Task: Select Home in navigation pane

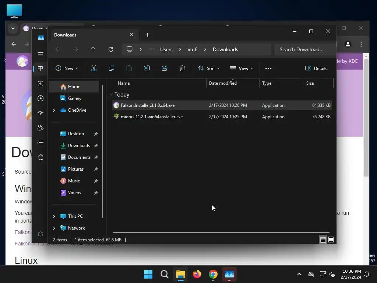Action: point(74,87)
